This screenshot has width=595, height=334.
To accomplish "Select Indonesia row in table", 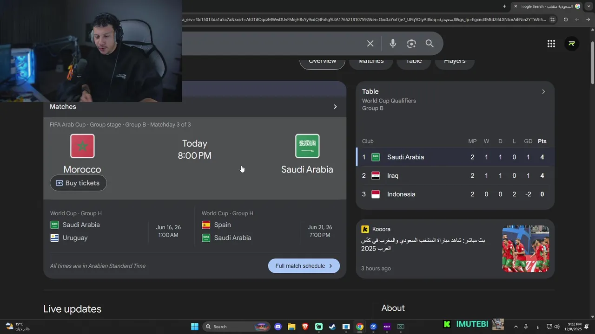I will click(455, 194).
